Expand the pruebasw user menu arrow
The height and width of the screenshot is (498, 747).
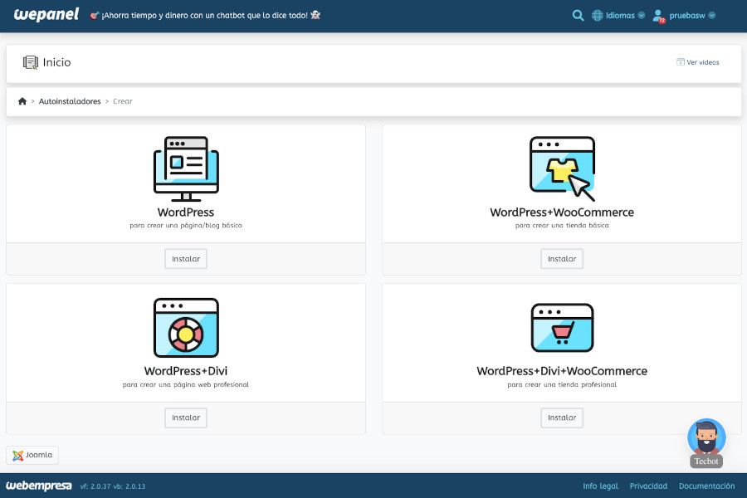(712, 15)
